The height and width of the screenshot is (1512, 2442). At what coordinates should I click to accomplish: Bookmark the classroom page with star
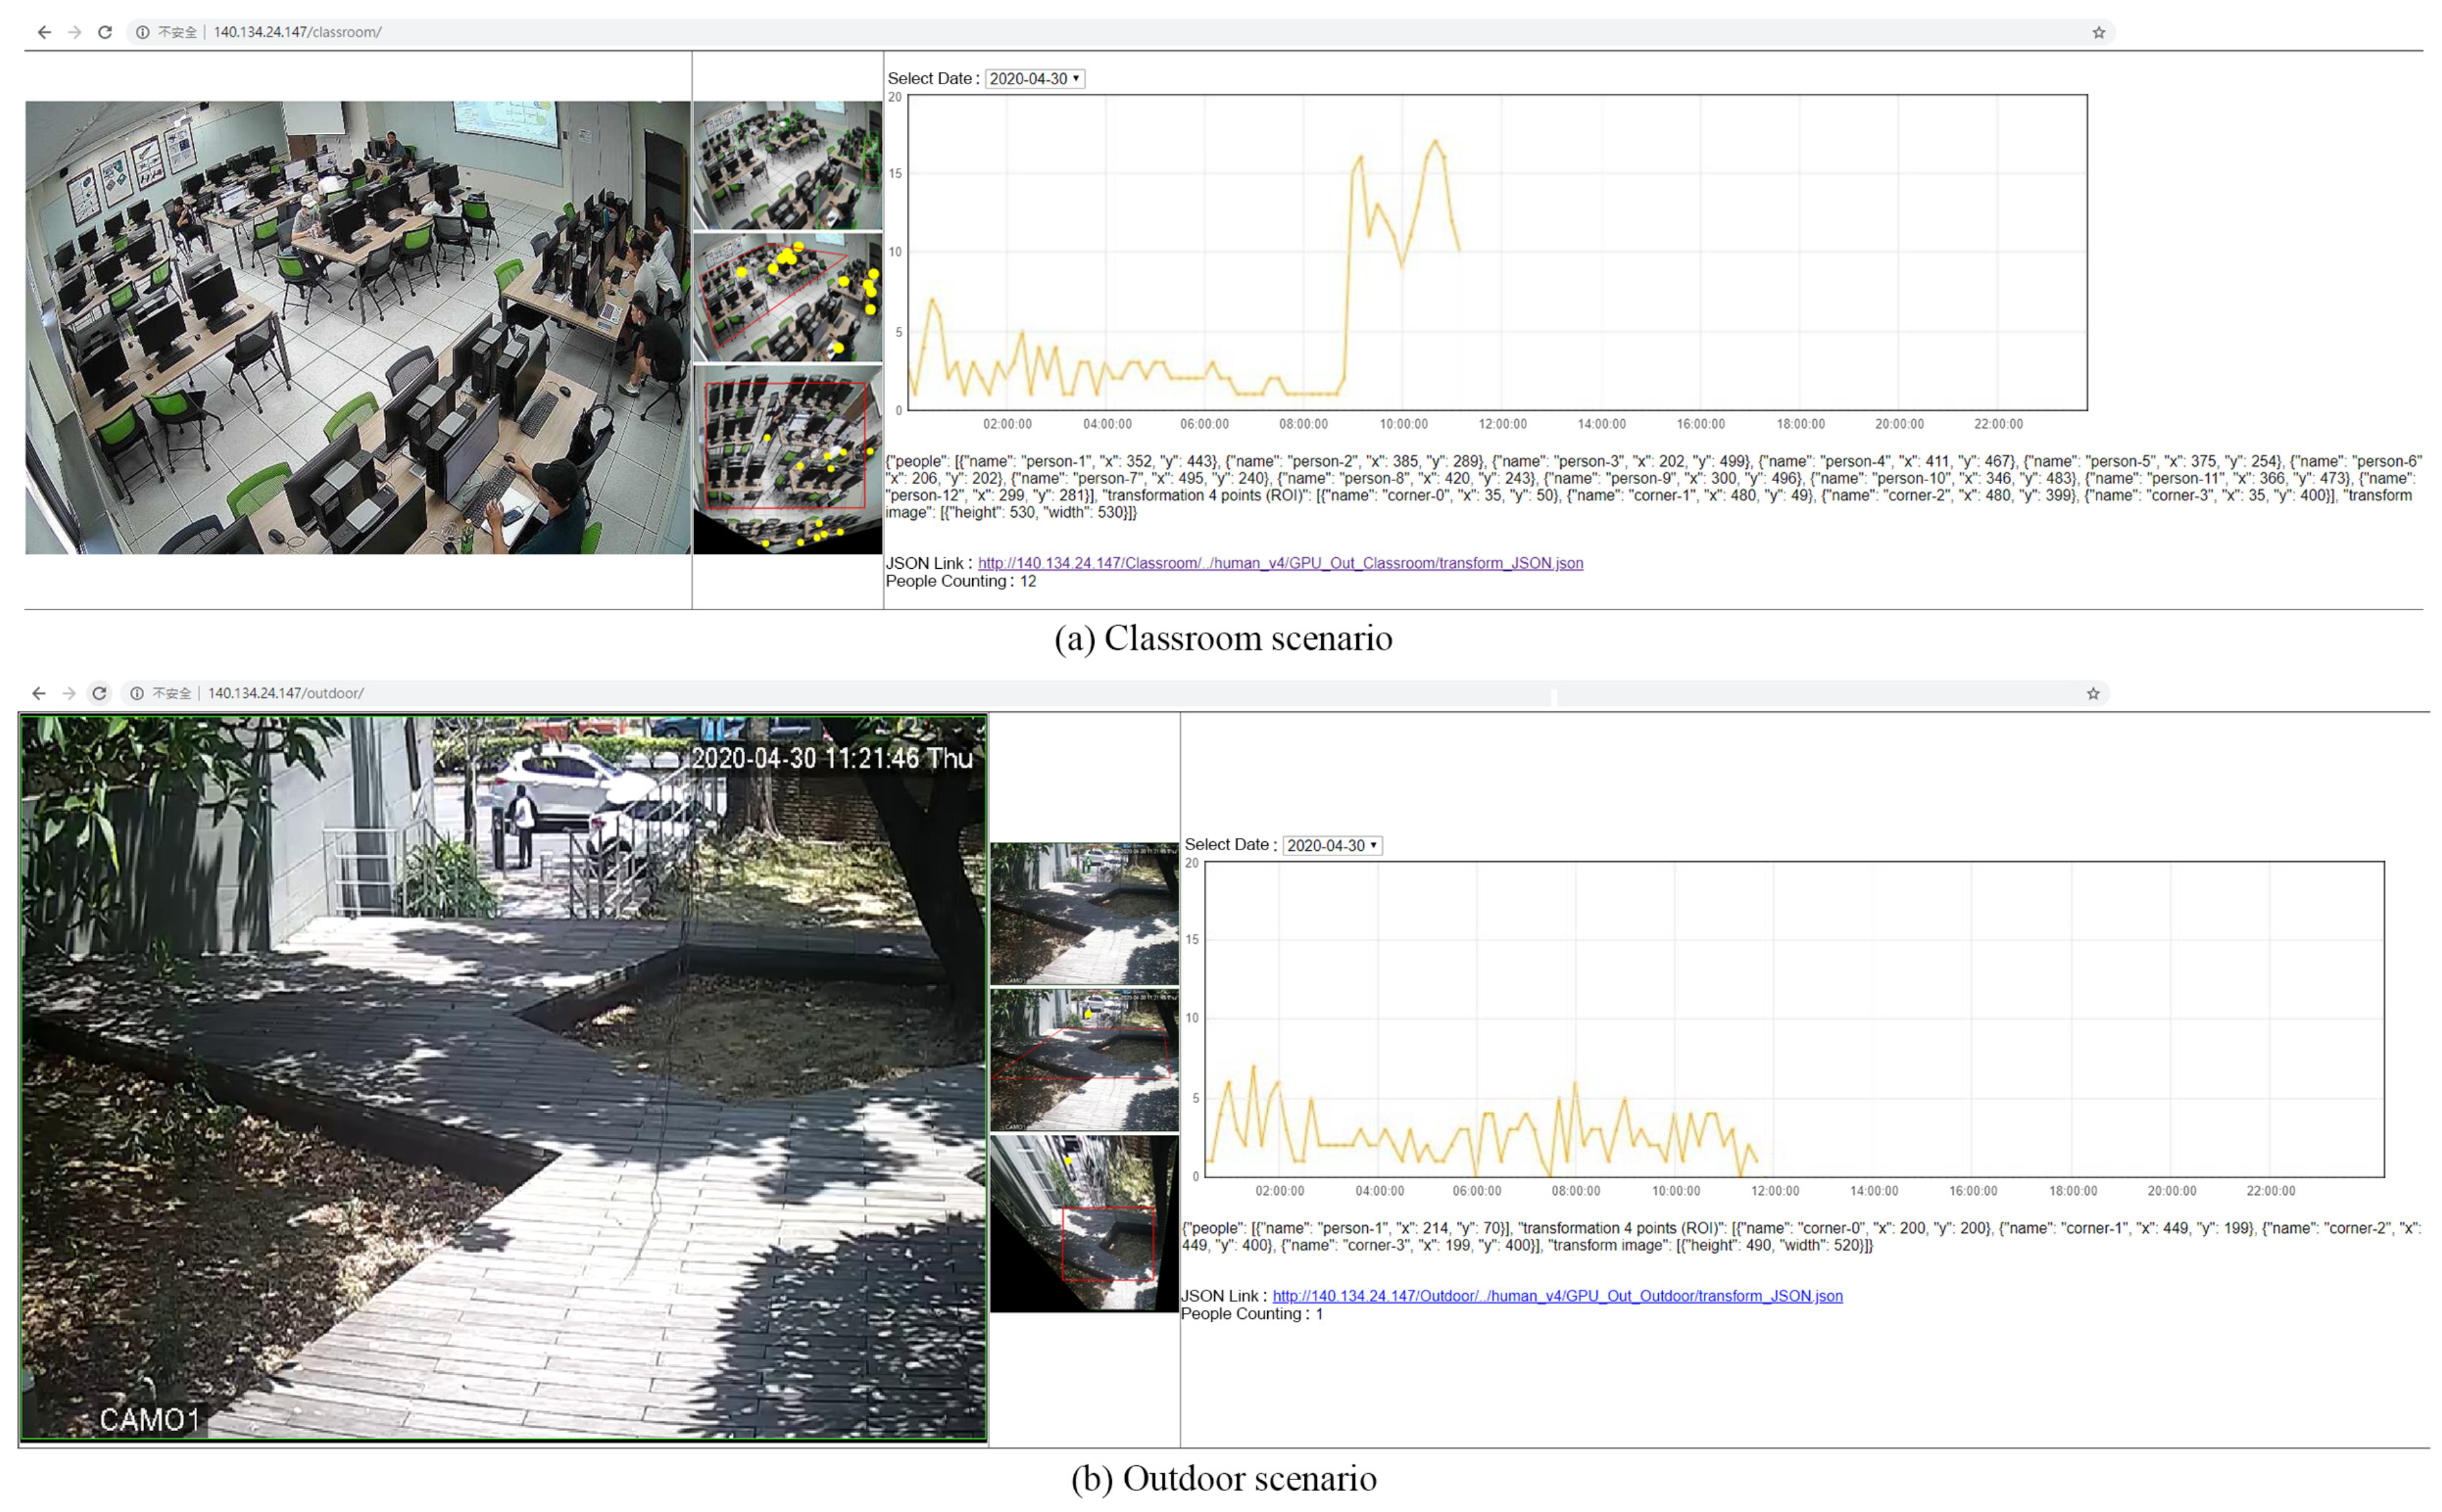(x=2098, y=32)
